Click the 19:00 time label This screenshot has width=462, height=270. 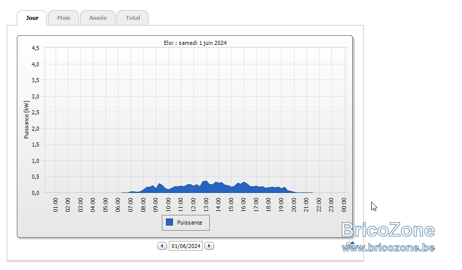coord(281,205)
